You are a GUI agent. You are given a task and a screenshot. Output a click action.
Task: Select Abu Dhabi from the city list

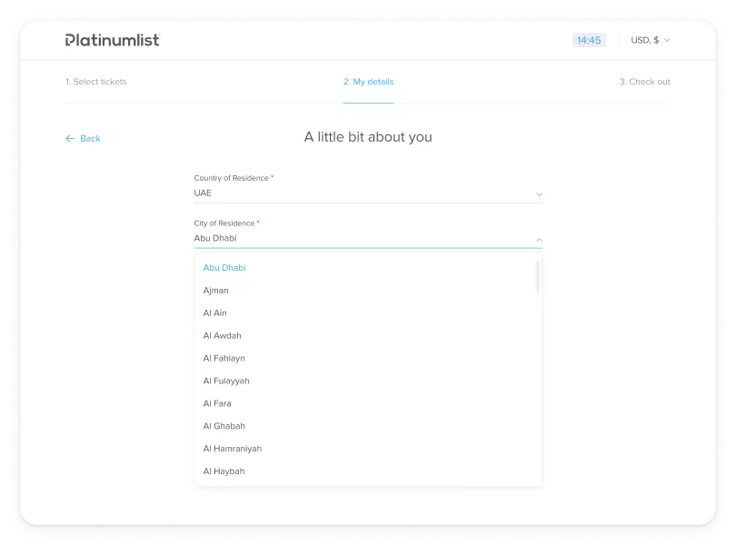pyautogui.click(x=224, y=268)
